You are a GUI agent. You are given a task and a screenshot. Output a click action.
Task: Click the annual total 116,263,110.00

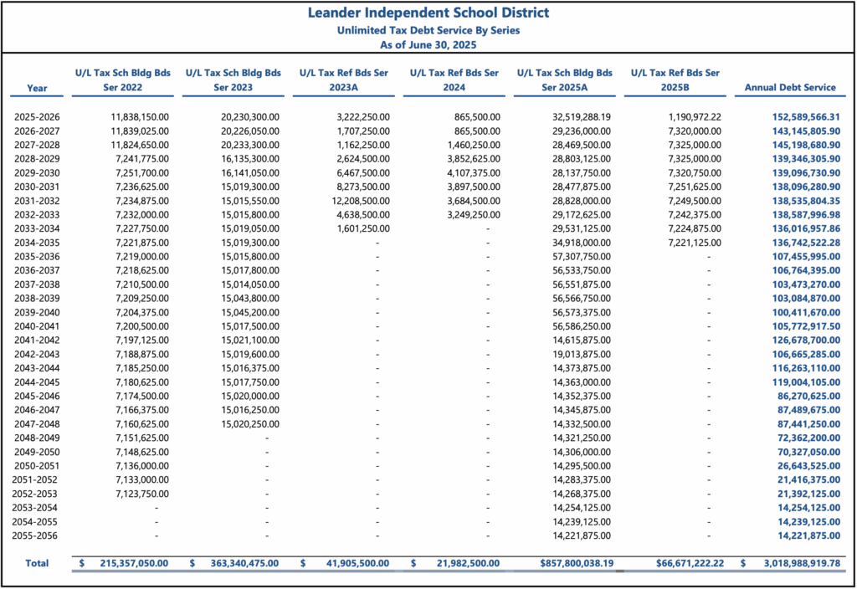806,368
